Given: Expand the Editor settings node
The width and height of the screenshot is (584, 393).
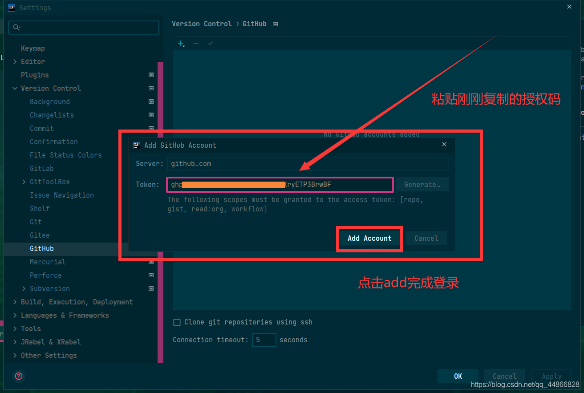Looking at the screenshot, I should (15, 61).
